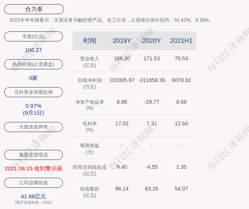
Task: Click the 每股收益(元) row label
Action: (x=90, y=149)
